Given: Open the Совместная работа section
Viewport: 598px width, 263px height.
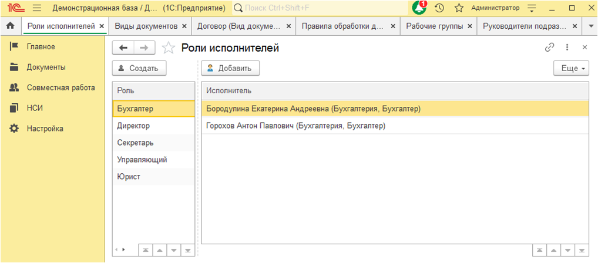Looking at the screenshot, I should click(61, 87).
